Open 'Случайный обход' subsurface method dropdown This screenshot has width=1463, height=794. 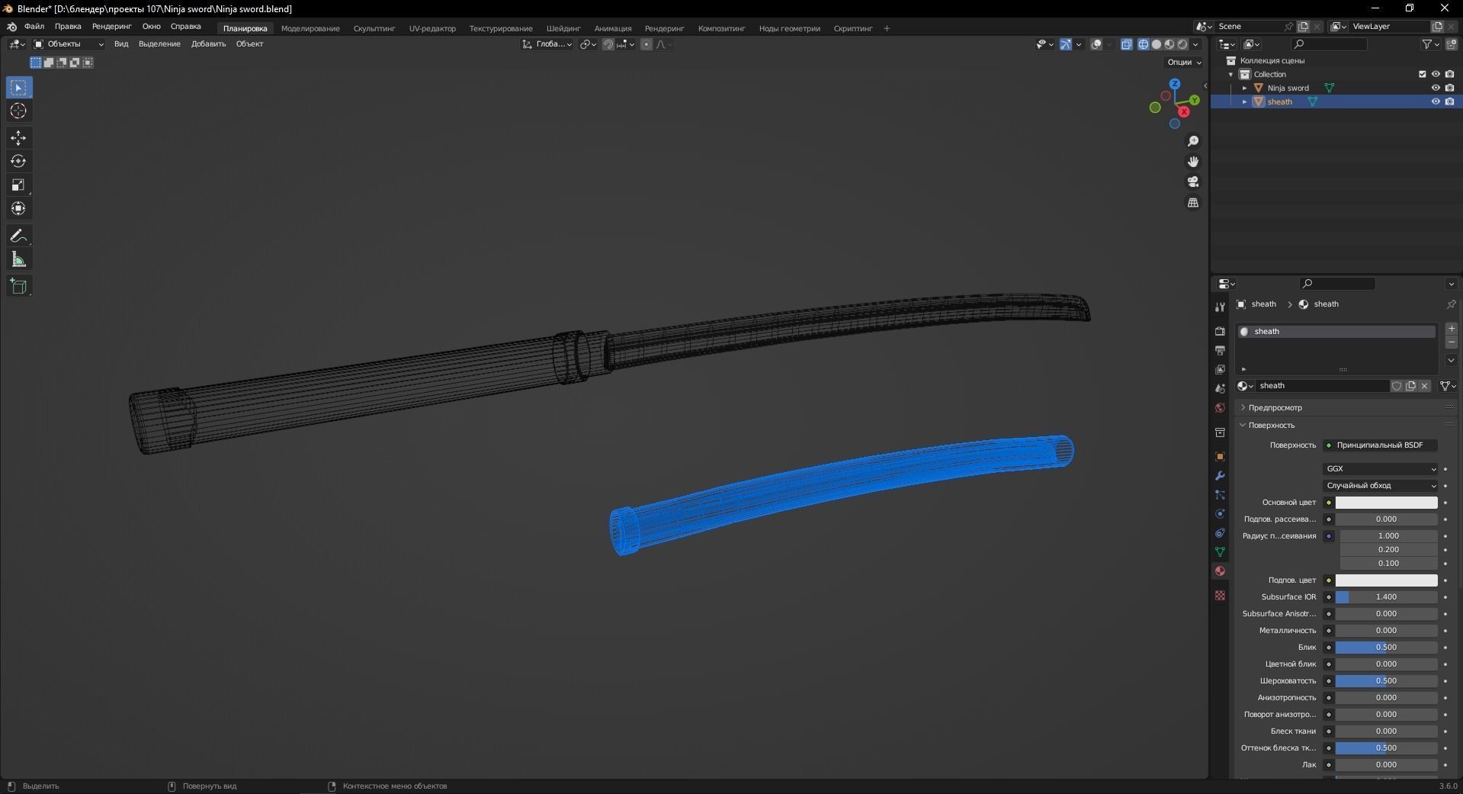(1380, 485)
